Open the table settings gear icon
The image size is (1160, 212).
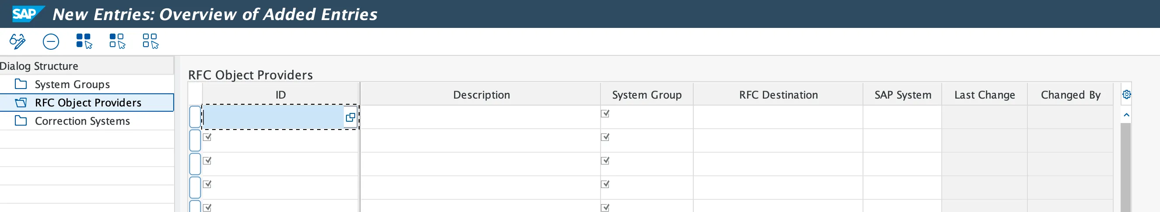(x=1126, y=95)
